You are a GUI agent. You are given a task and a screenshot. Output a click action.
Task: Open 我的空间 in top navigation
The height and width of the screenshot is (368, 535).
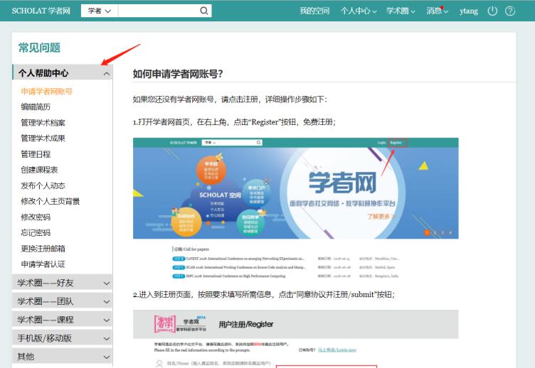[x=314, y=11]
